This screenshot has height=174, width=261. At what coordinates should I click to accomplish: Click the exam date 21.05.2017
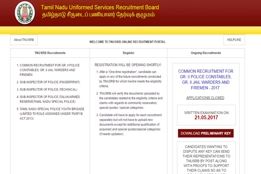coord(206,117)
